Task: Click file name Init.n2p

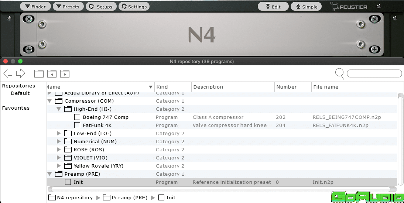Action: click(323, 182)
